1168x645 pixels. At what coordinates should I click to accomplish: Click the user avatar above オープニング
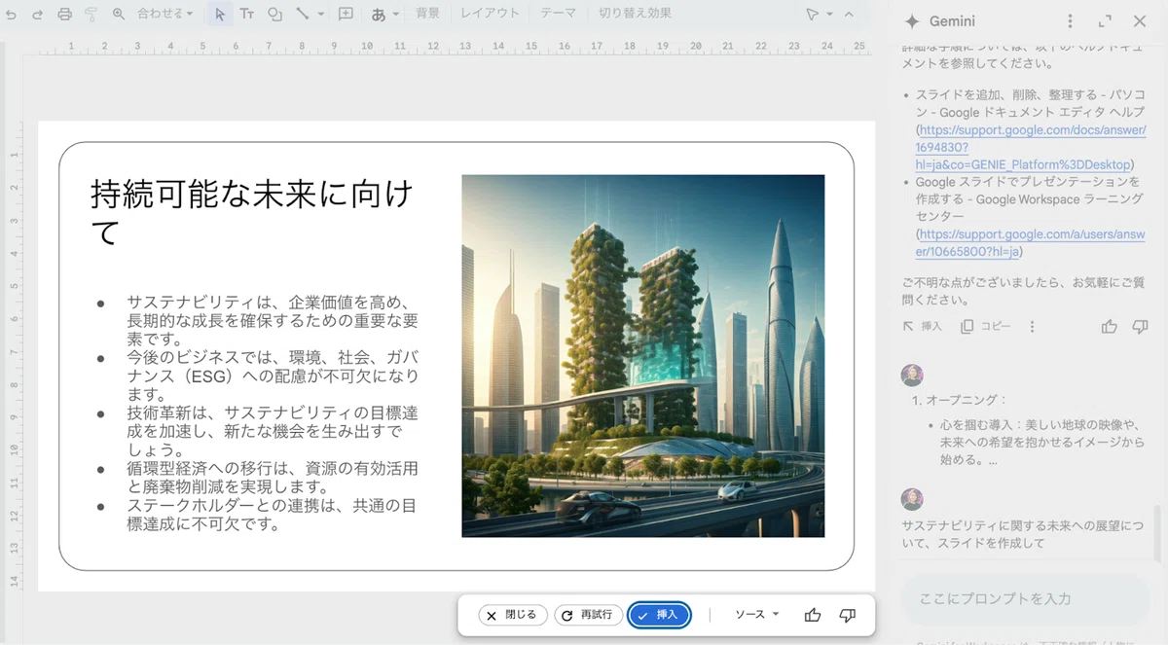coord(912,376)
